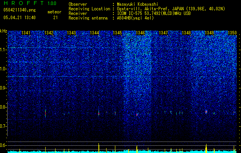Click the 0.7 frequency axis label
Image resolution: width=241 pixels, height=153 pixels.
(x=3, y=126)
